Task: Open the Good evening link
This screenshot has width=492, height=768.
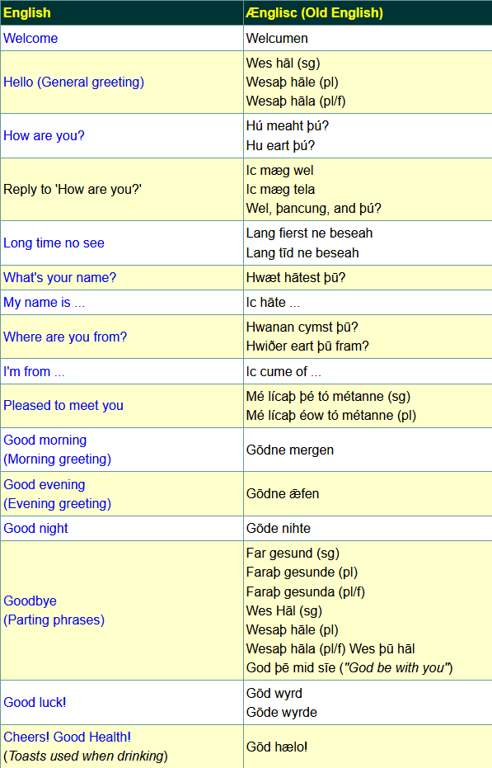Action: click(x=45, y=484)
